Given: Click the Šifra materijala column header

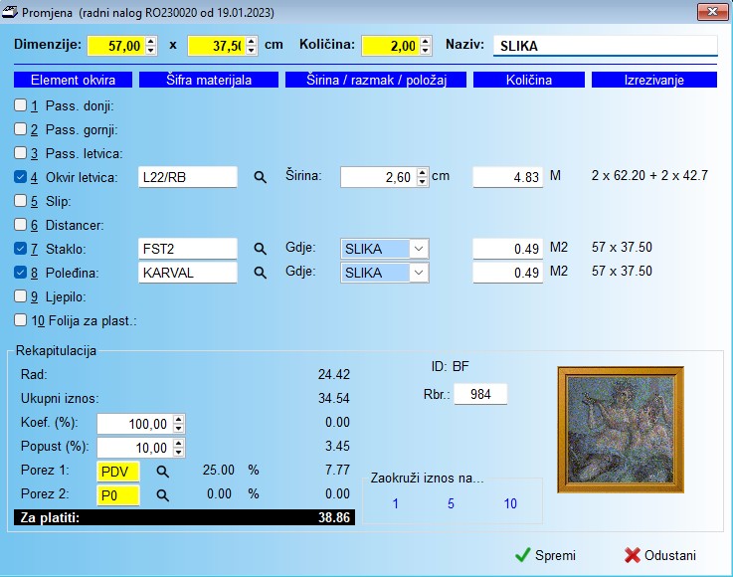Looking at the screenshot, I should 208,80.
